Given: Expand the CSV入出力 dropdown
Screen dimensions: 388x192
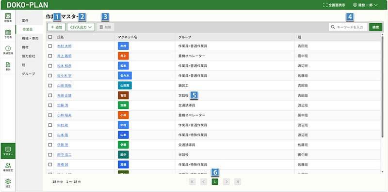Looking at the screenshot, I should [x=81, y=27].
